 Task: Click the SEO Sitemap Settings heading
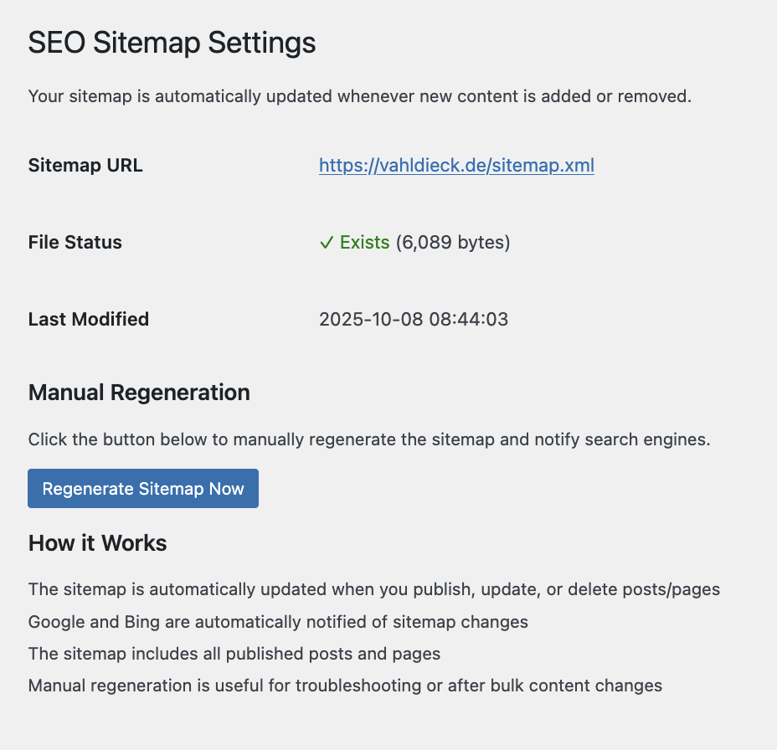tap(172, 42)
